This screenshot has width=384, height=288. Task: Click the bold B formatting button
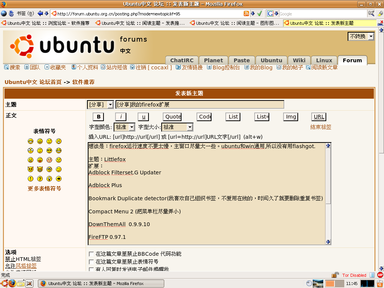pyautogui.click(x=99, y=117)
